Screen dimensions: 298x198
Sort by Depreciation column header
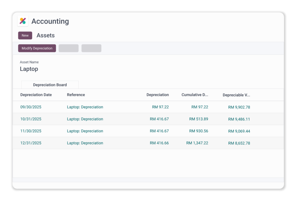point(157,95)
